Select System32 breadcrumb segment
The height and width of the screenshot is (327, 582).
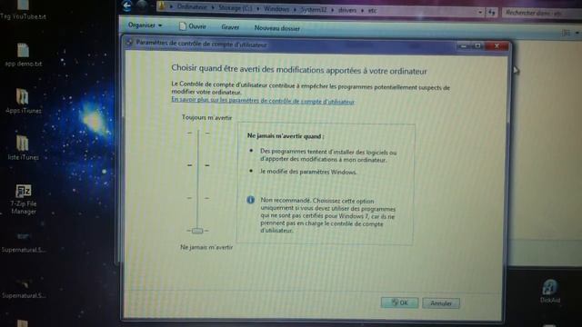[314, 10]
